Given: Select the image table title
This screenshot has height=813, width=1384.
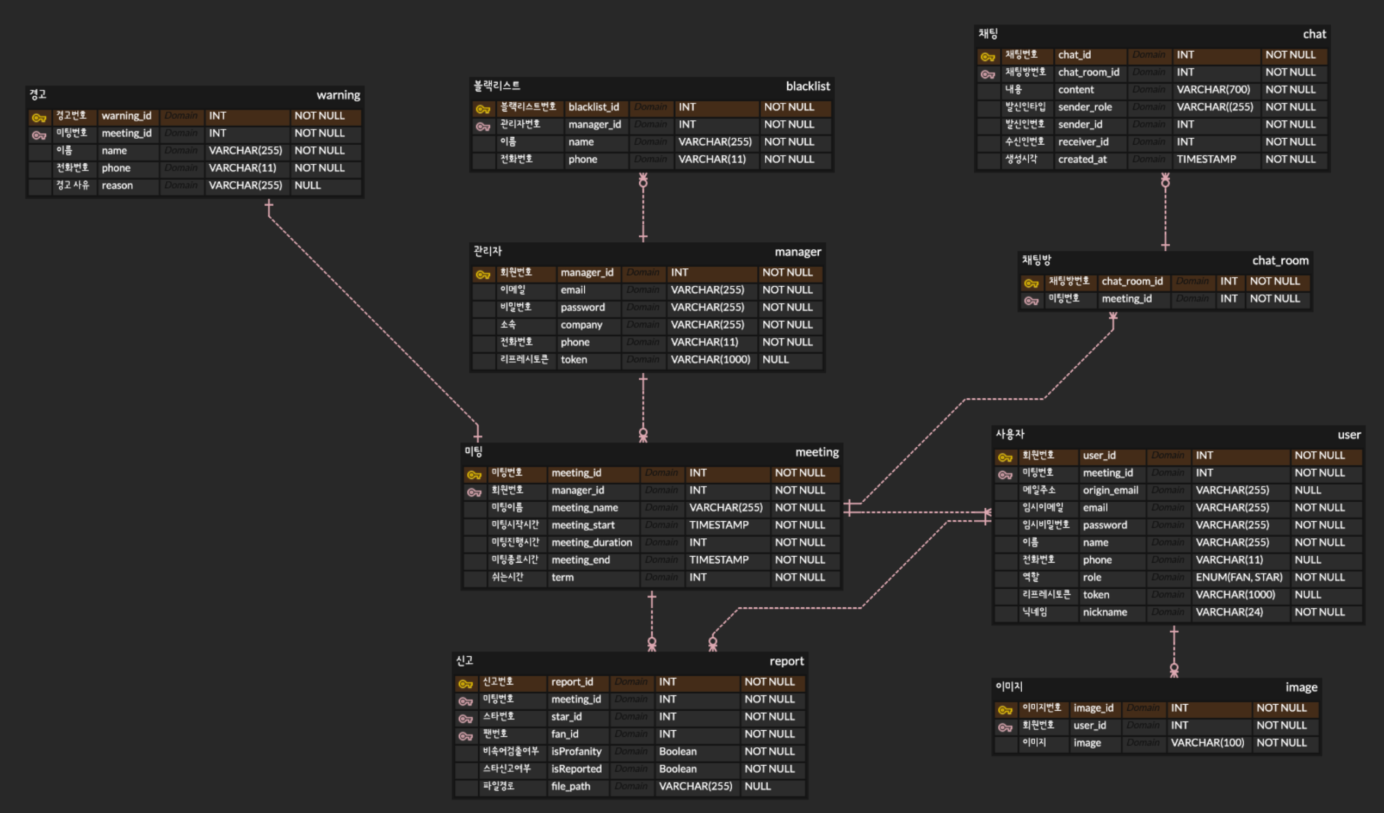Looking at the screenshot, I should tap(1301, 687).
